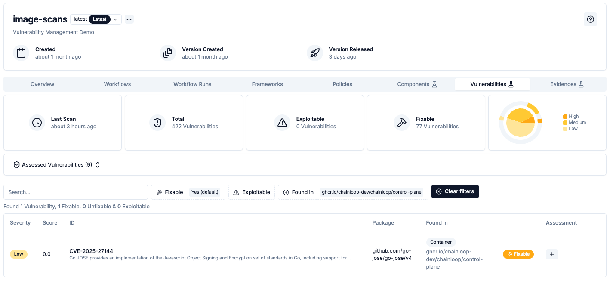Screen dimensions: 610x281
Task: Click the Created calendar icon
Action: pyautogui.click(x=21, y=53)
